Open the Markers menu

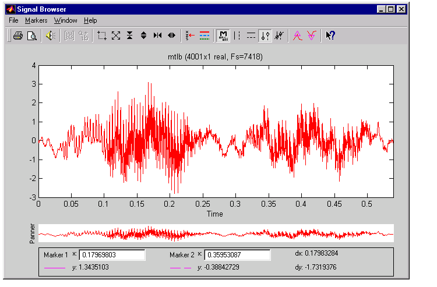(36, 20)
